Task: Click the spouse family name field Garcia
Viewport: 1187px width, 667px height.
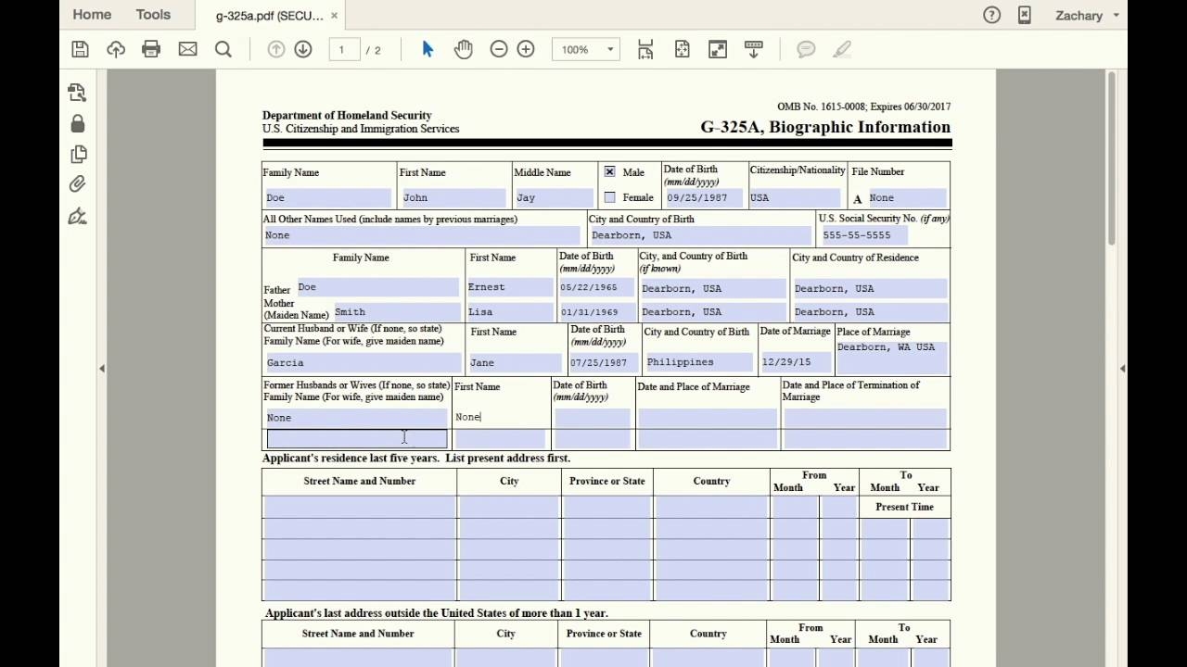Action: pyautogui.click(x=363, y=362)
